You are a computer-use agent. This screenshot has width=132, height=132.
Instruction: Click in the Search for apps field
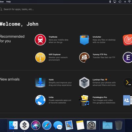pos(19,9)
